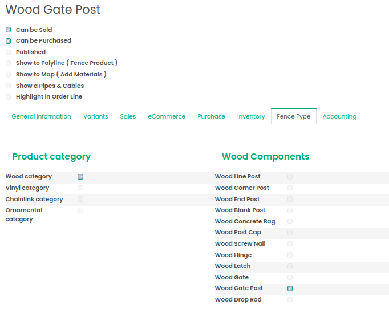Enable Show to Map (Add Materials)
389x313 pixels.
click(9, 74)
